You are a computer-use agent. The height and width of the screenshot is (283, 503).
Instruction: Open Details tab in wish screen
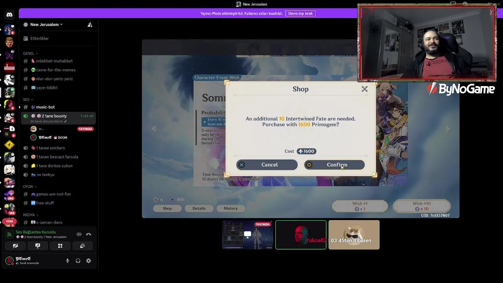click(199, 208)
